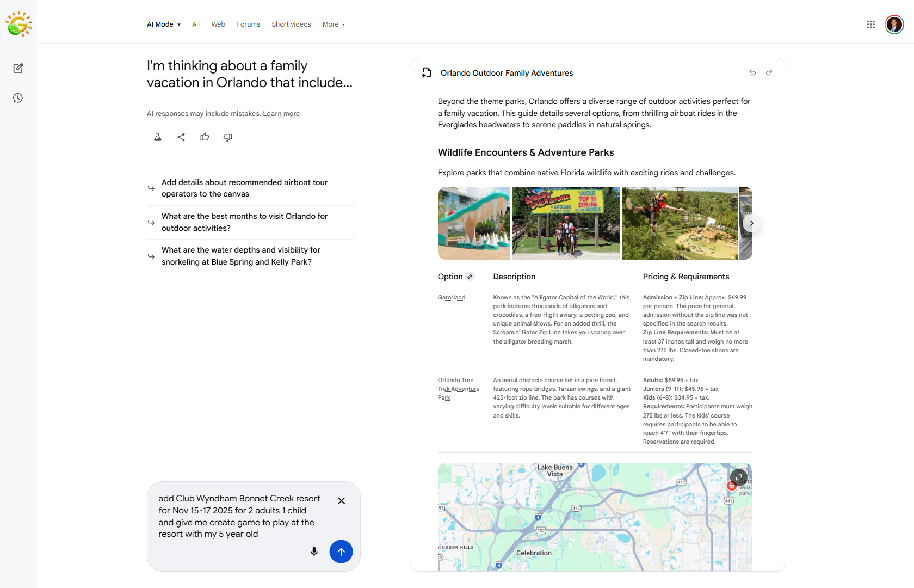
Task: Submit the prompt with the send arrow
Action: pyautogui.click(x=341, y=552)
